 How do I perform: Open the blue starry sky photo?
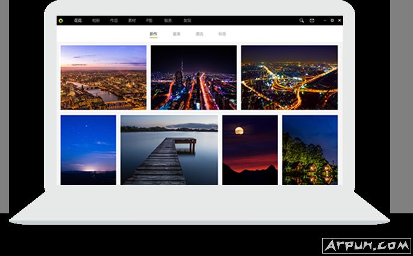[88, 150]
